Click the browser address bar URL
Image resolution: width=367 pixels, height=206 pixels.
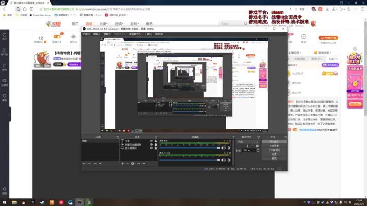click(113, 9)
